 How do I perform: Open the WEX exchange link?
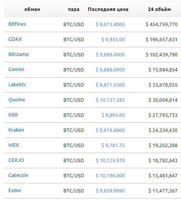pos(14,145)
